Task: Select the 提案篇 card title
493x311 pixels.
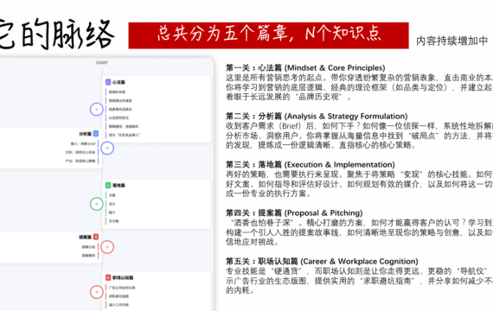Action: 86,237
